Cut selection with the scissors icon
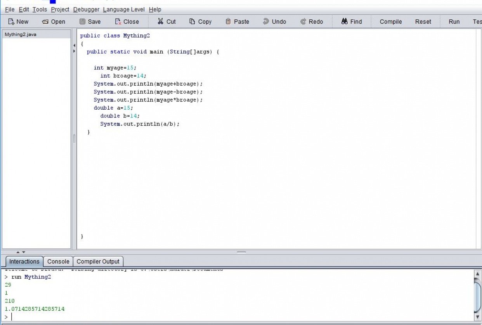This screenshot has width=482, height=325. click(x=160, y=22)
